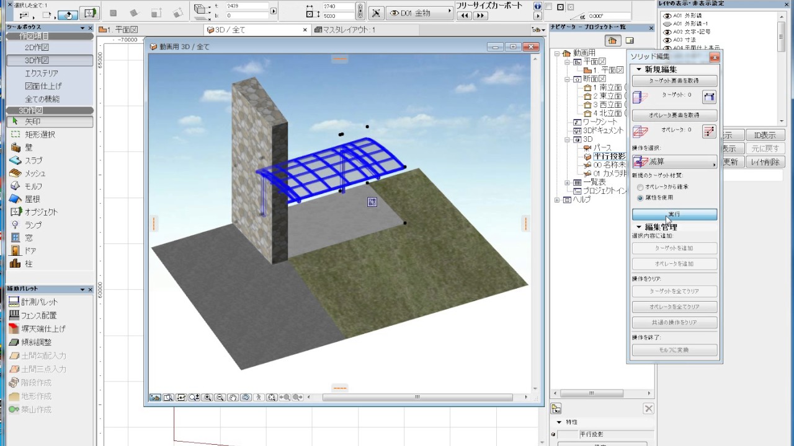Open the project map view in navigator
This screenshot has width=794, height=446.
click(x=612, y=40)
